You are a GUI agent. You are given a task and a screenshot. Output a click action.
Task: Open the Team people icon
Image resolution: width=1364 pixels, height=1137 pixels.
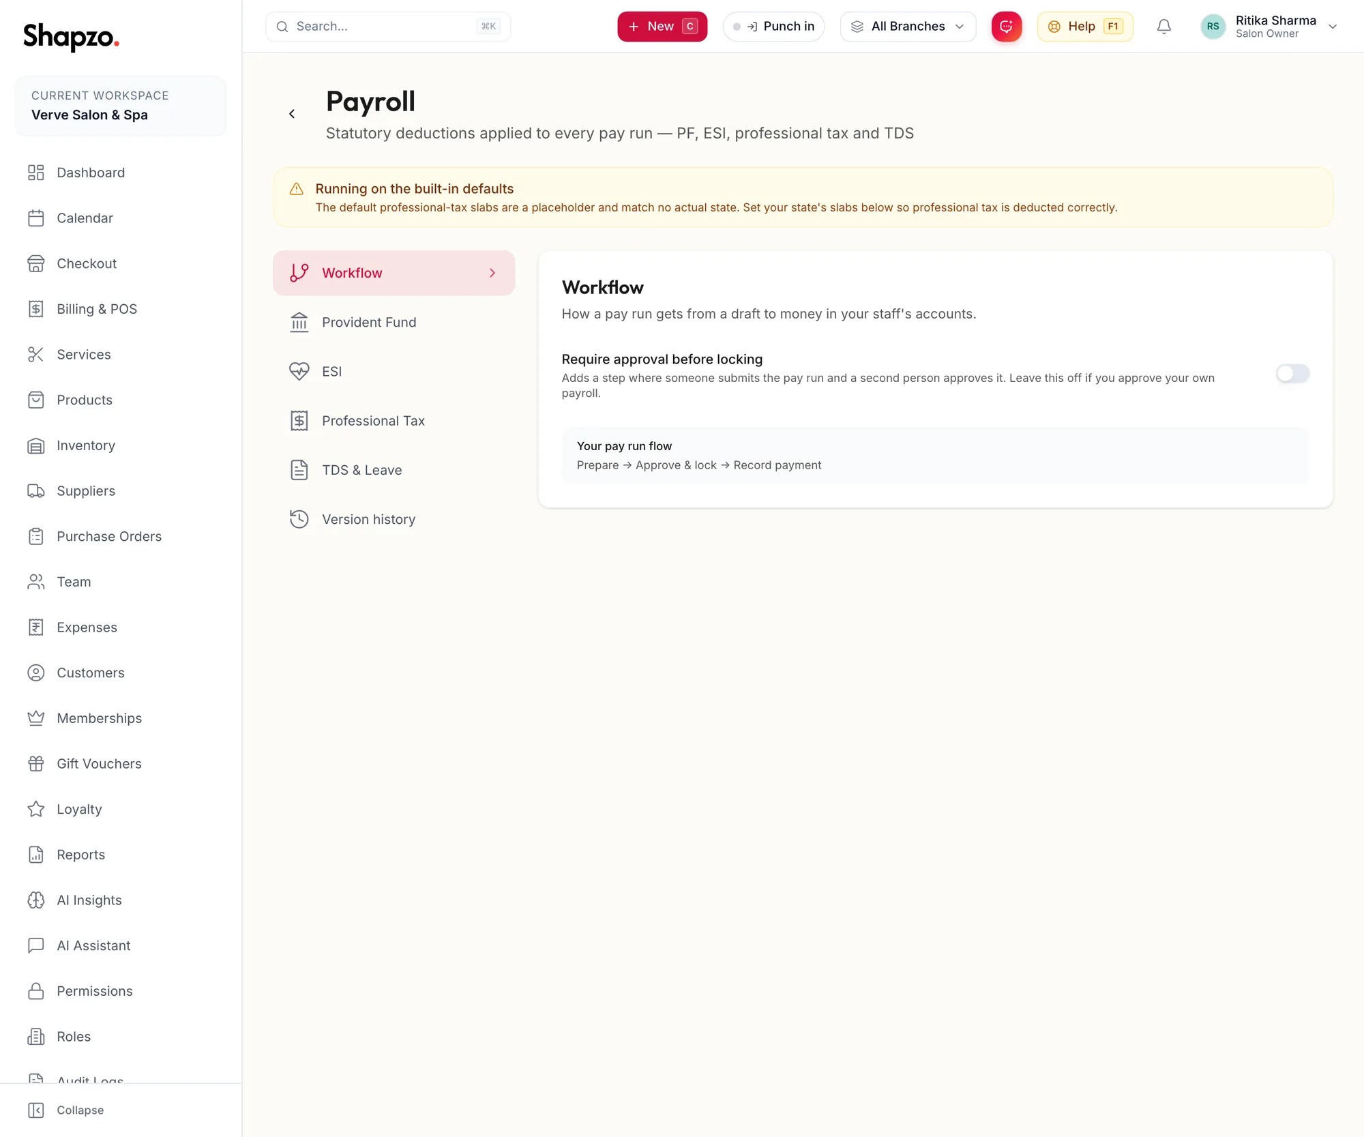tap(36, 582)
